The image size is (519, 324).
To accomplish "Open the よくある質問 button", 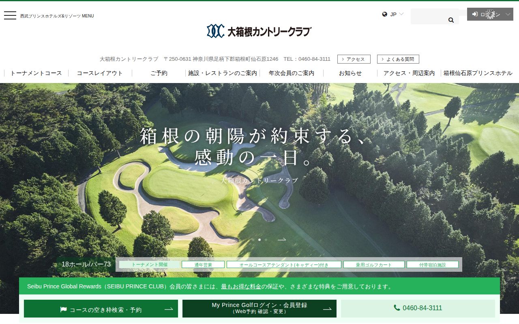I will (x=398, y=59).
